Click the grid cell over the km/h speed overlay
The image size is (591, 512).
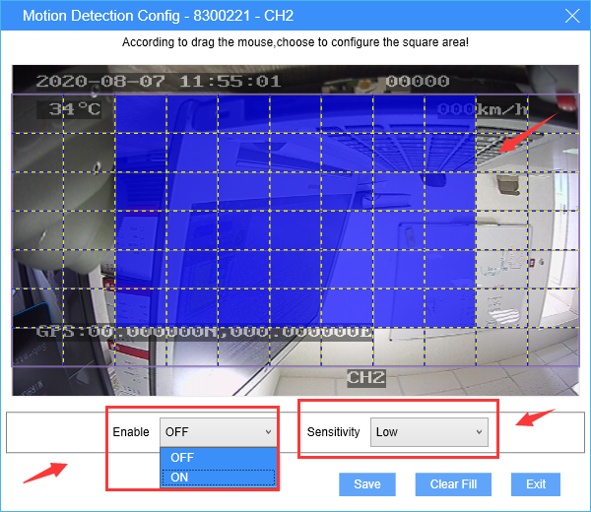[x=501, y=114]
